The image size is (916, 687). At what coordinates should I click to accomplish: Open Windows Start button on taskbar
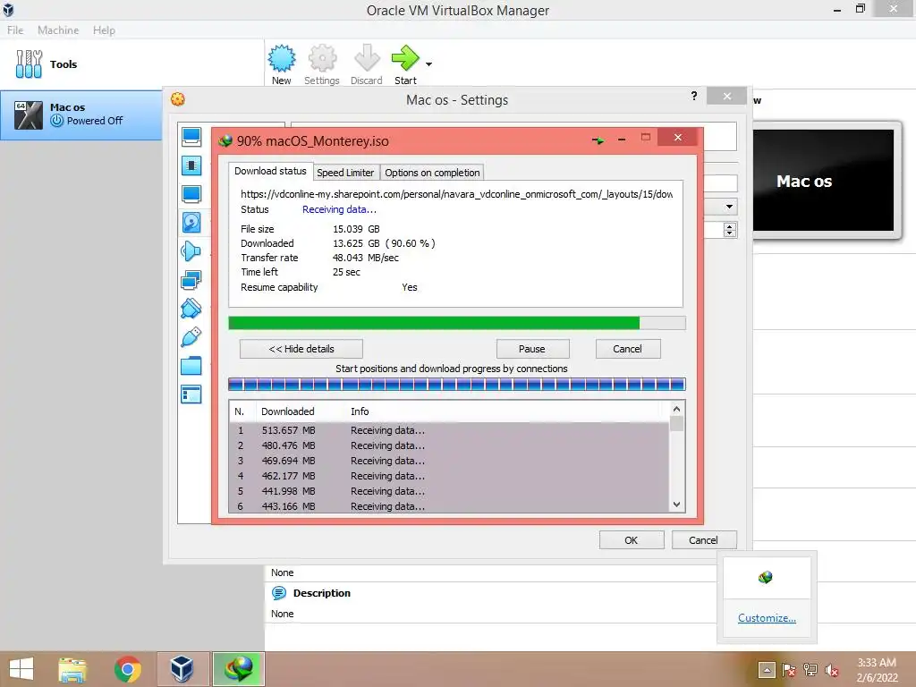[x=21, y=669]
